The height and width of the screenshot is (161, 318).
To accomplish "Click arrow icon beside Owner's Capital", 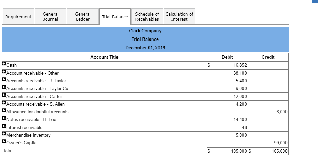I will pos(4,141).
